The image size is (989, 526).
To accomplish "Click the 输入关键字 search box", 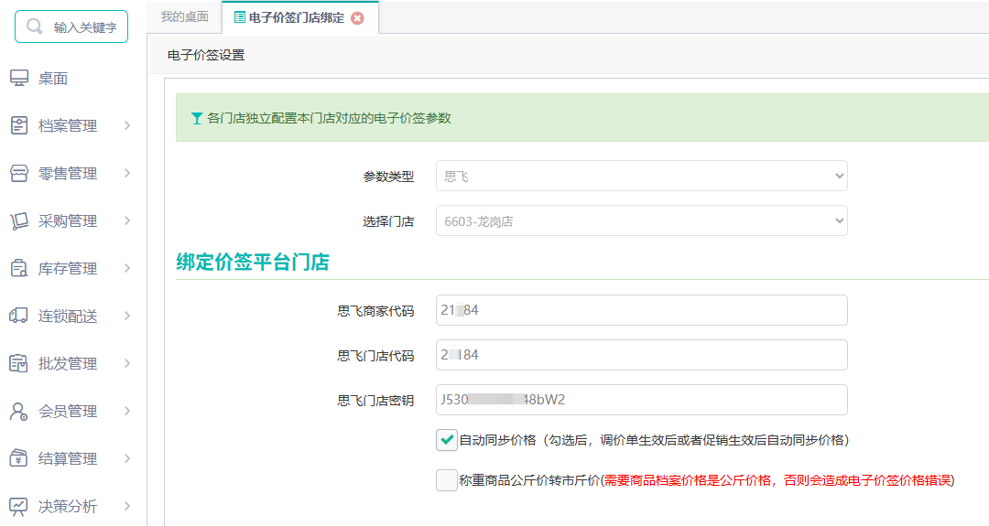I will coord(71,27).
